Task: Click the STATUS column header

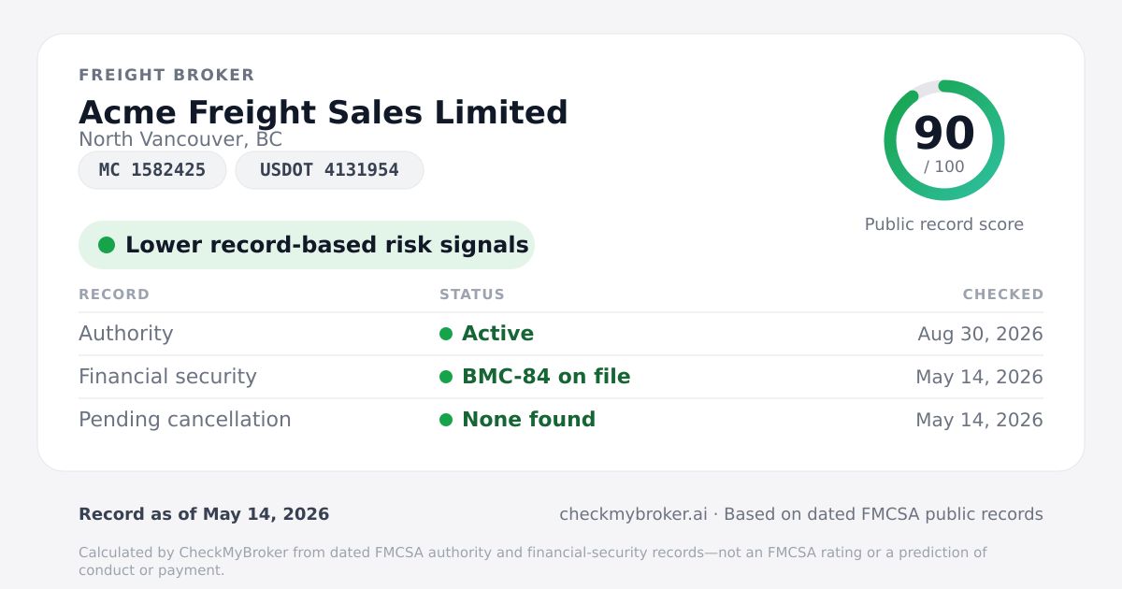Action: tap(472, 294)
